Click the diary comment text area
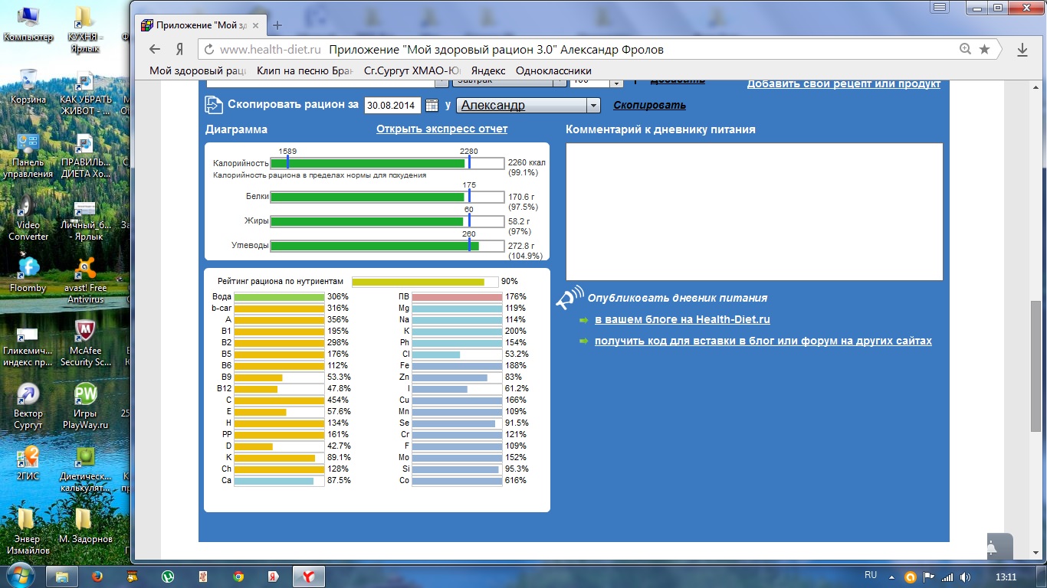1047x588 pixels. point(754,212)
